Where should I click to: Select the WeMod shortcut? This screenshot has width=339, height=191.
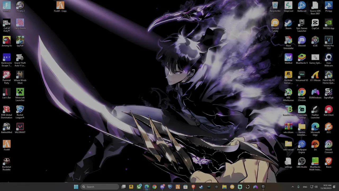[288, 59]
